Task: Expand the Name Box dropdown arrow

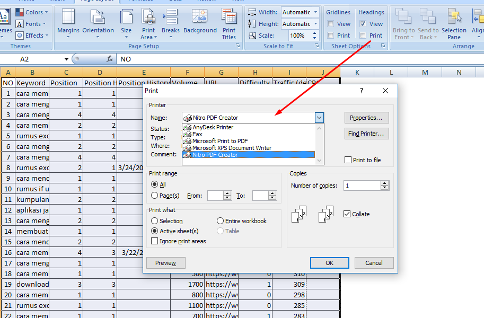Action: (66, 59)
